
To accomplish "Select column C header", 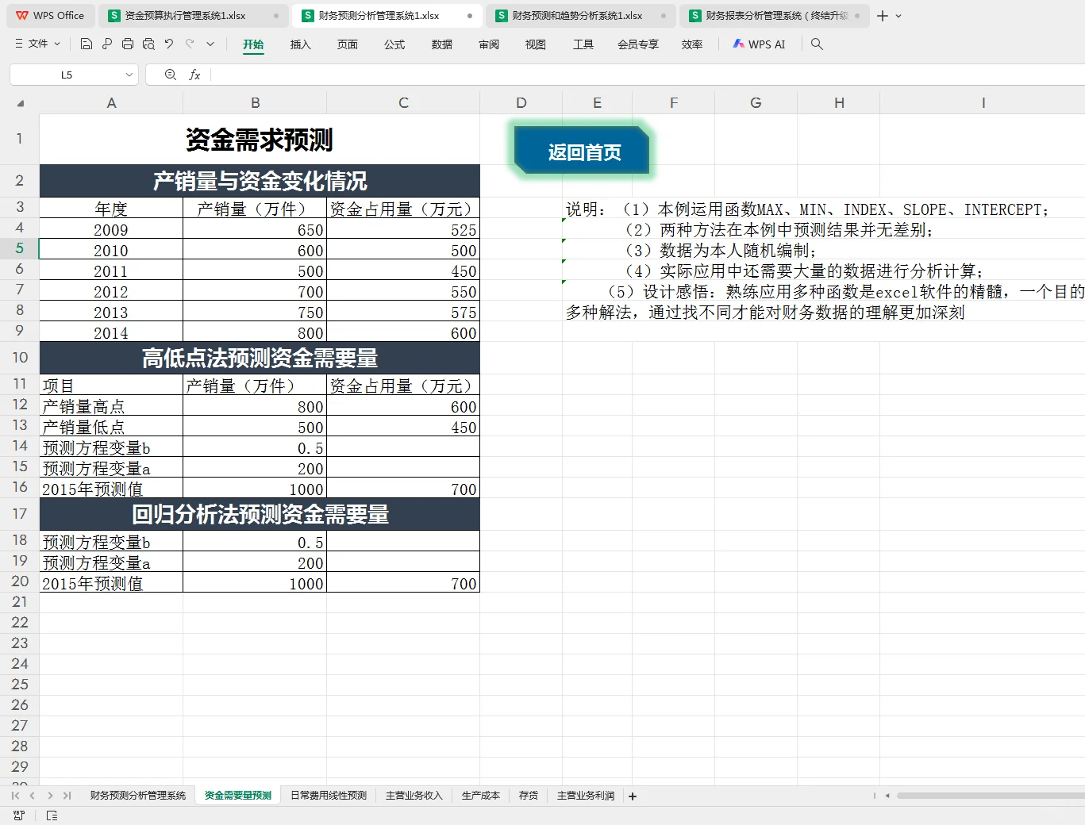I will pos(403,102).
